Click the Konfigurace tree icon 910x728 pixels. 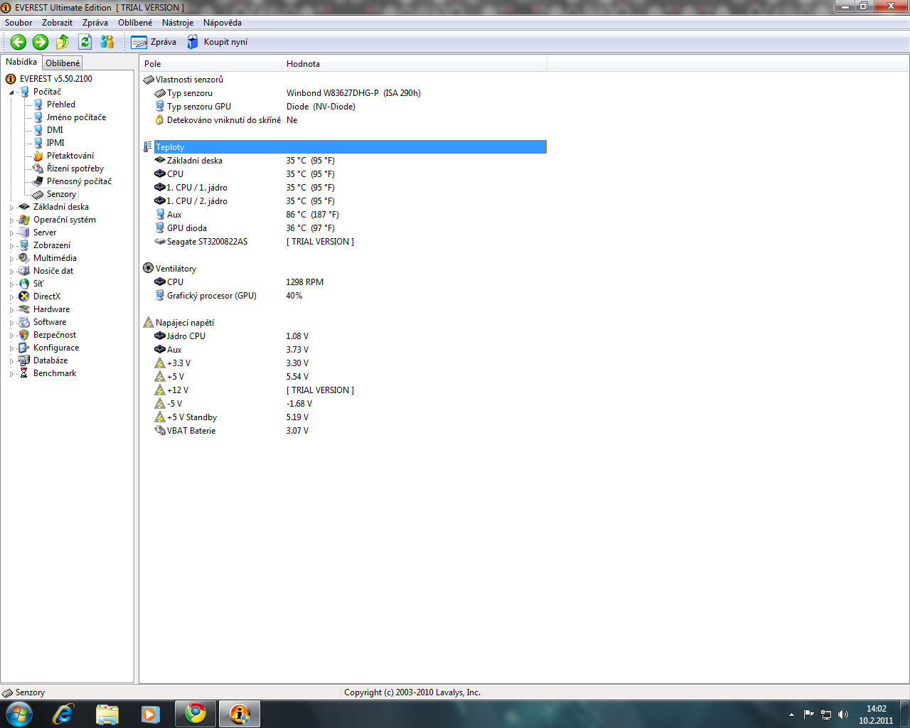[24, 348]
